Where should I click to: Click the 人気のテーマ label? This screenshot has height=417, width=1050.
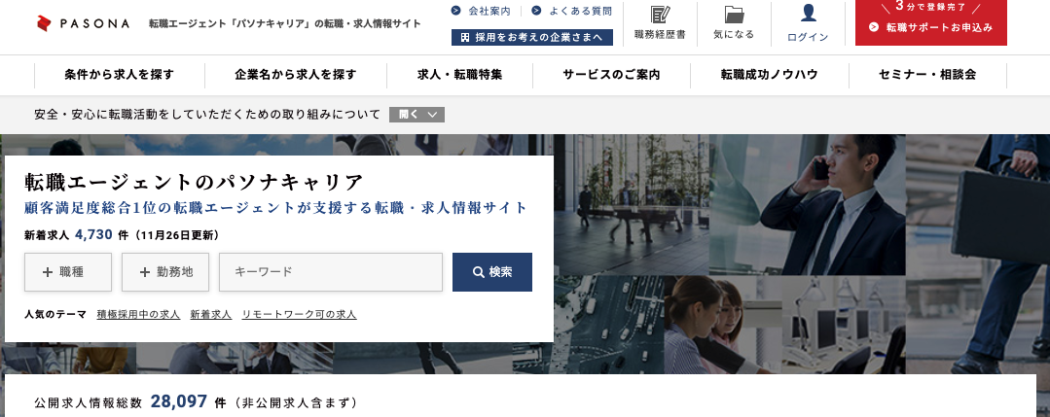pos(55,314)
